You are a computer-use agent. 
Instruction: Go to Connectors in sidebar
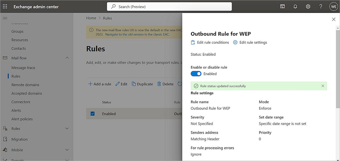pyautogui.click(x=21, y=102)
